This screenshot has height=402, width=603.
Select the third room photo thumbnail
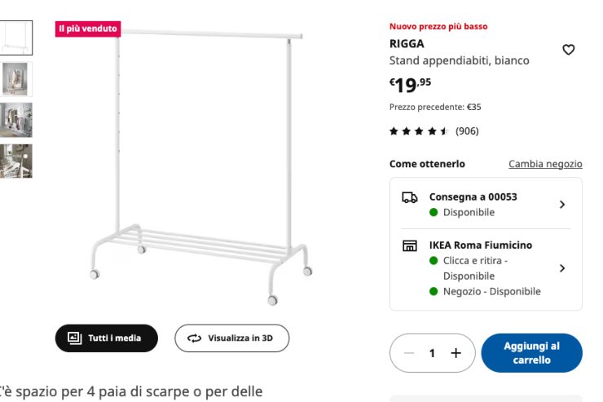(16, 120)
